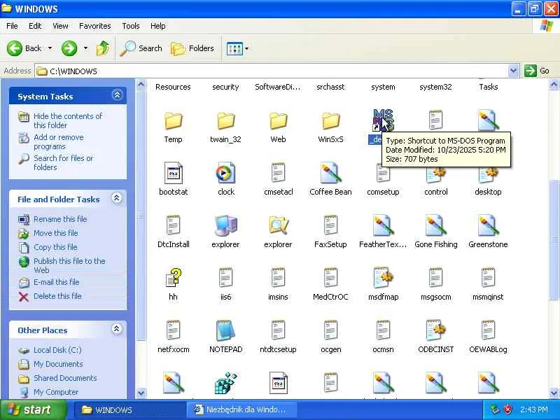Collapse the System Tasks panel
Screen dimensions: 560x420
(x=117, y=95)
